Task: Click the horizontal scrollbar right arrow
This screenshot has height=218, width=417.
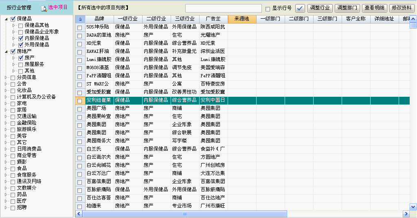Action: pos(406,214)
